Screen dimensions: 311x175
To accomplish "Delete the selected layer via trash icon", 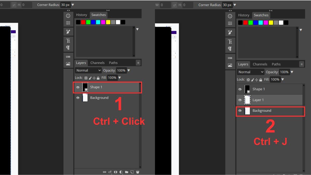I will tap(138, 172).
